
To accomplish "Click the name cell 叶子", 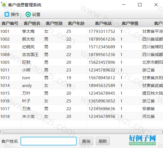I will (32, 101).
